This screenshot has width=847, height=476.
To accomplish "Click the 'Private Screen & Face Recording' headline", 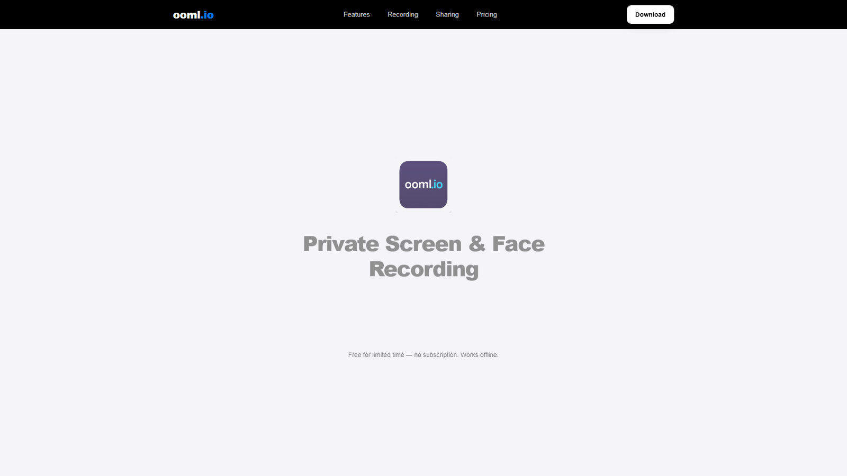I will [x=423, y=257].
